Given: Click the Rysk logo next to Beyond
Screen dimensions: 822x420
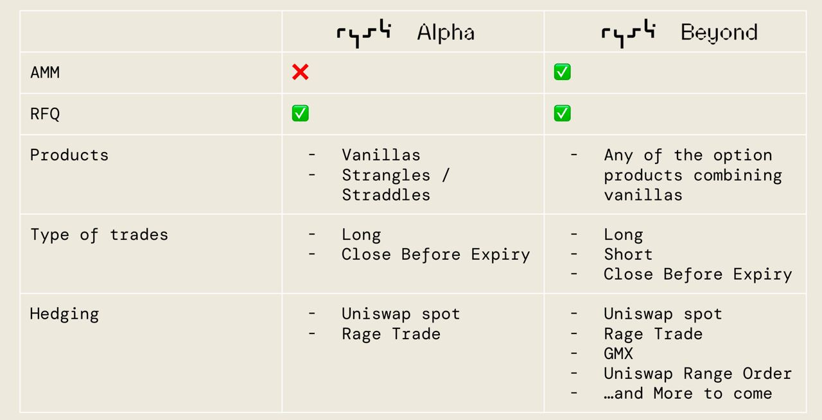Looking at the screenshot, I should point(627,32).
